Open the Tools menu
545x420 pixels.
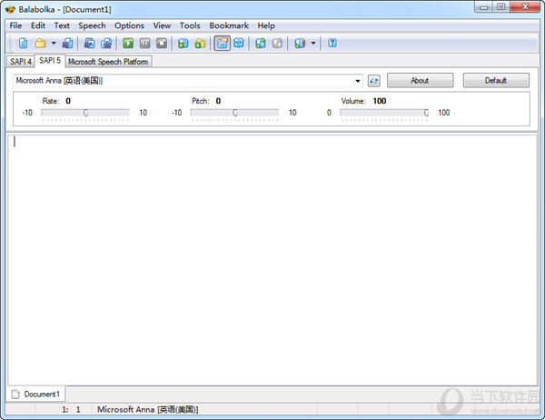pos(190,25)
